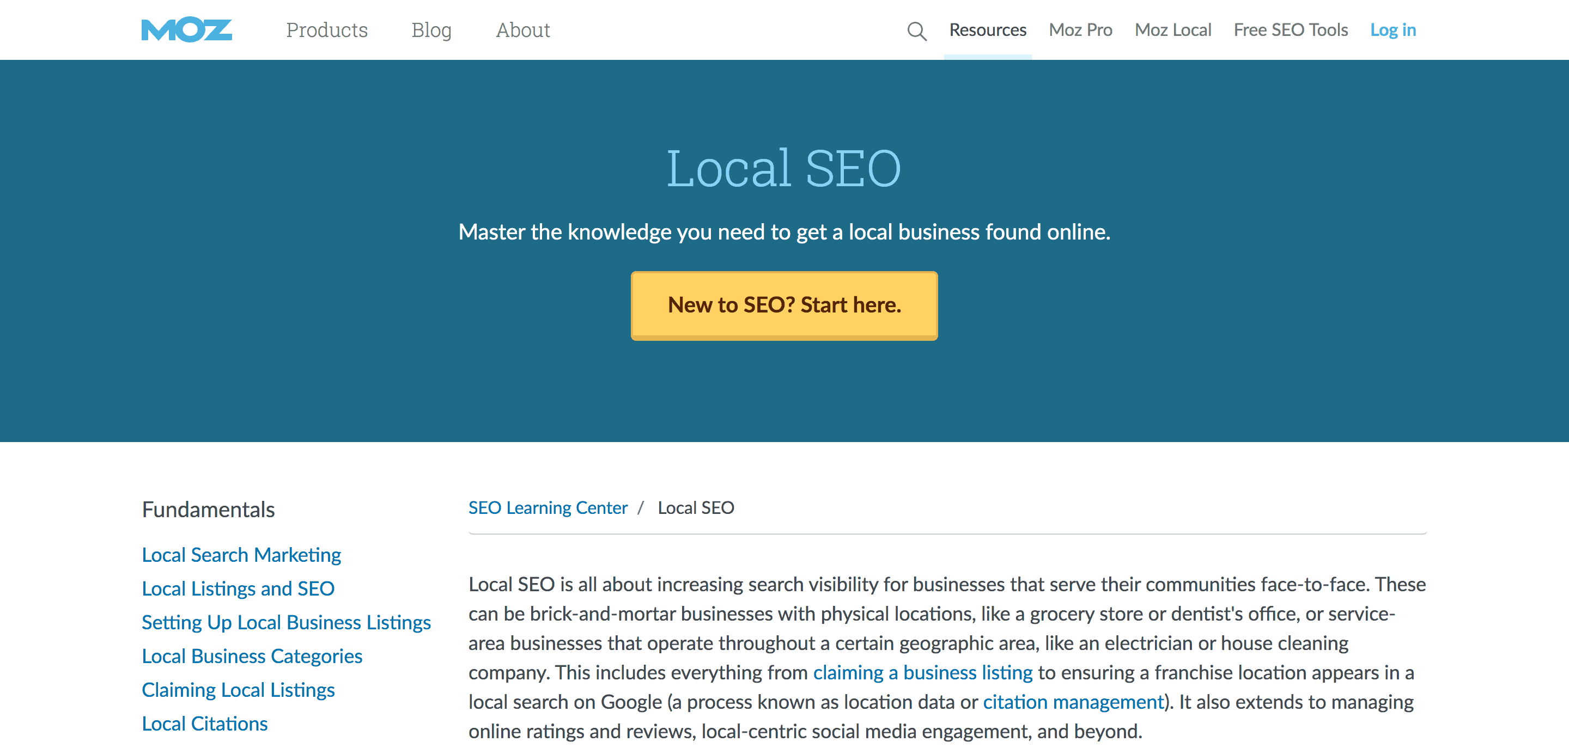Screen dimensions: 1569x748
Task: Open Free SEO Tools
Action: pos(1290,30)
